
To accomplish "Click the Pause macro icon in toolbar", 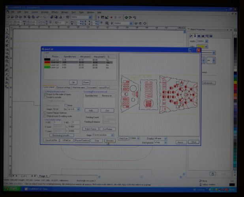I will click(115, 17).
